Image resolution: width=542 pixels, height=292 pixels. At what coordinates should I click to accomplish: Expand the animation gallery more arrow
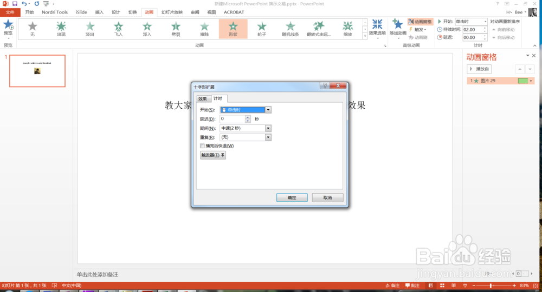tap(365, 36)
